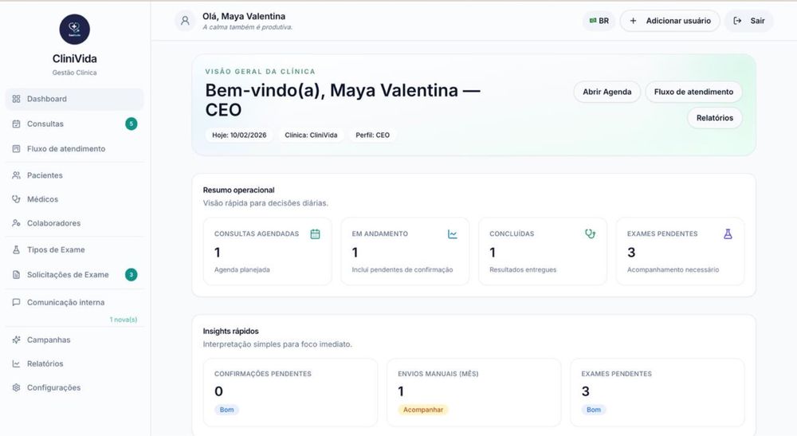
Task: Click the user avatar icon in header
Action: pyautogui.click(x=185, y=21)
